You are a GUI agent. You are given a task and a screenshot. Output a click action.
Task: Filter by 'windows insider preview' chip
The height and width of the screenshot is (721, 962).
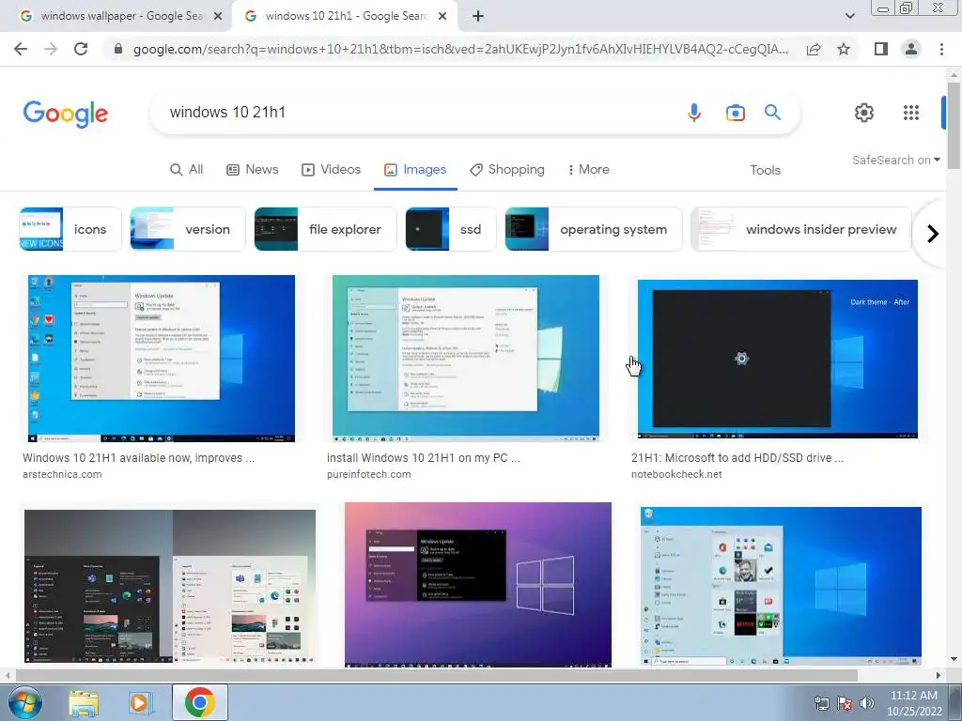tap(801, 229)
